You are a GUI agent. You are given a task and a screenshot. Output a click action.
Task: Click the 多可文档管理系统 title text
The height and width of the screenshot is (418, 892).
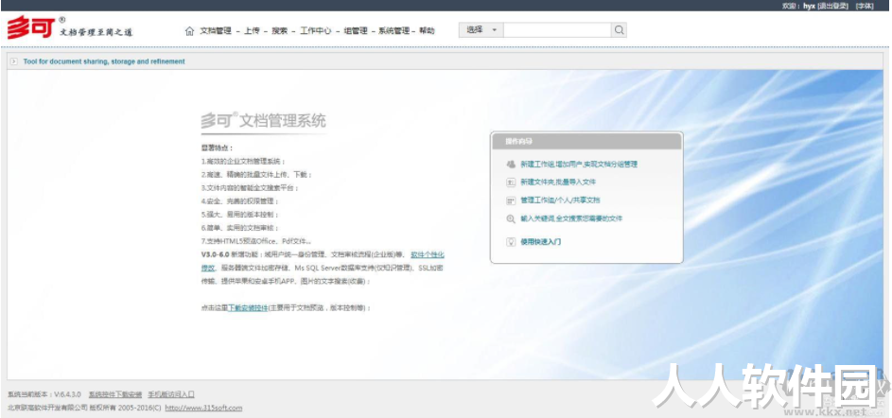click(263, 120)
